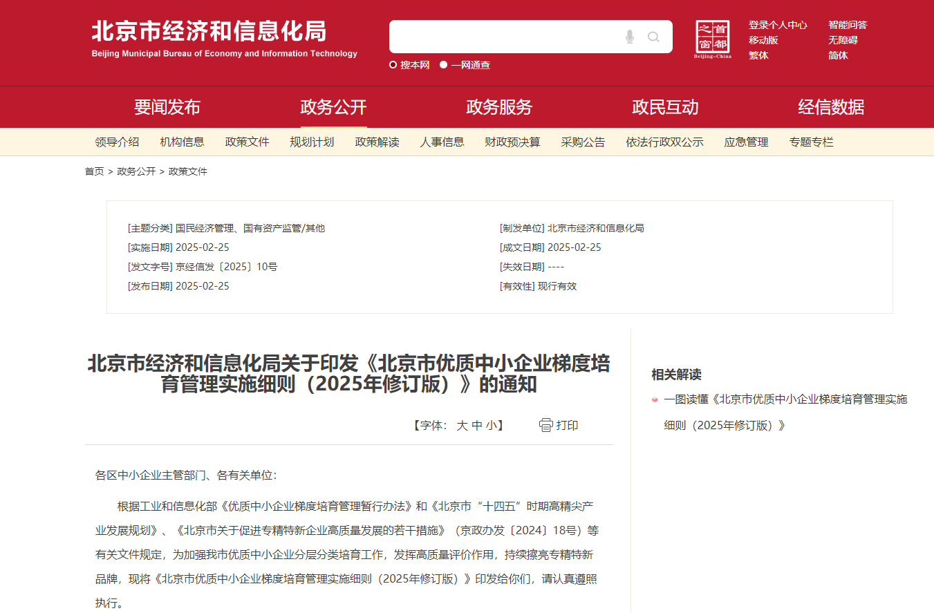This screenshot has width=934, height=613.
Task: Set font size to 中
Action: coord(477,425)
